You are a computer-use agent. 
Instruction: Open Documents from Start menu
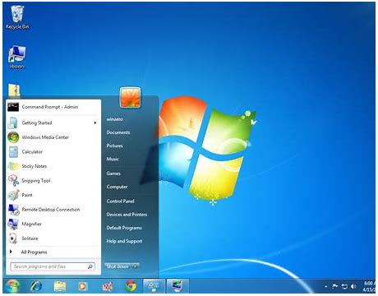tap(118, 132)
